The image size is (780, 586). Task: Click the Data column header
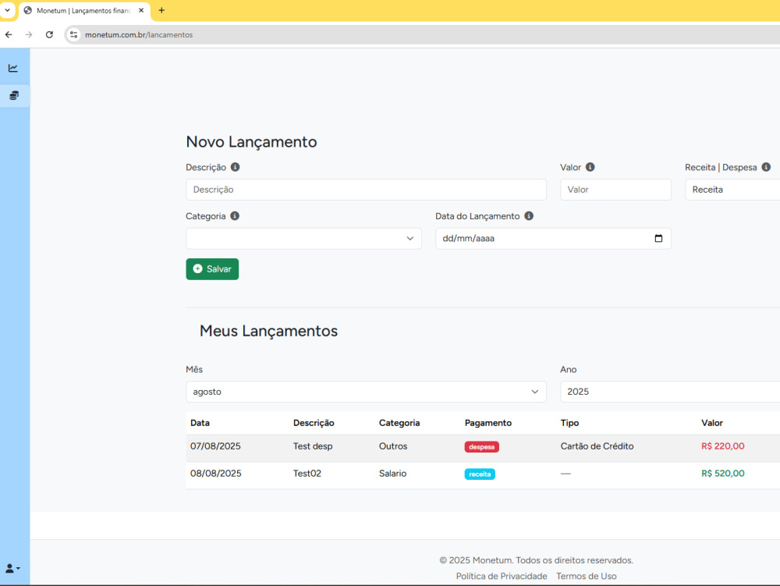[x=200, y=423]
